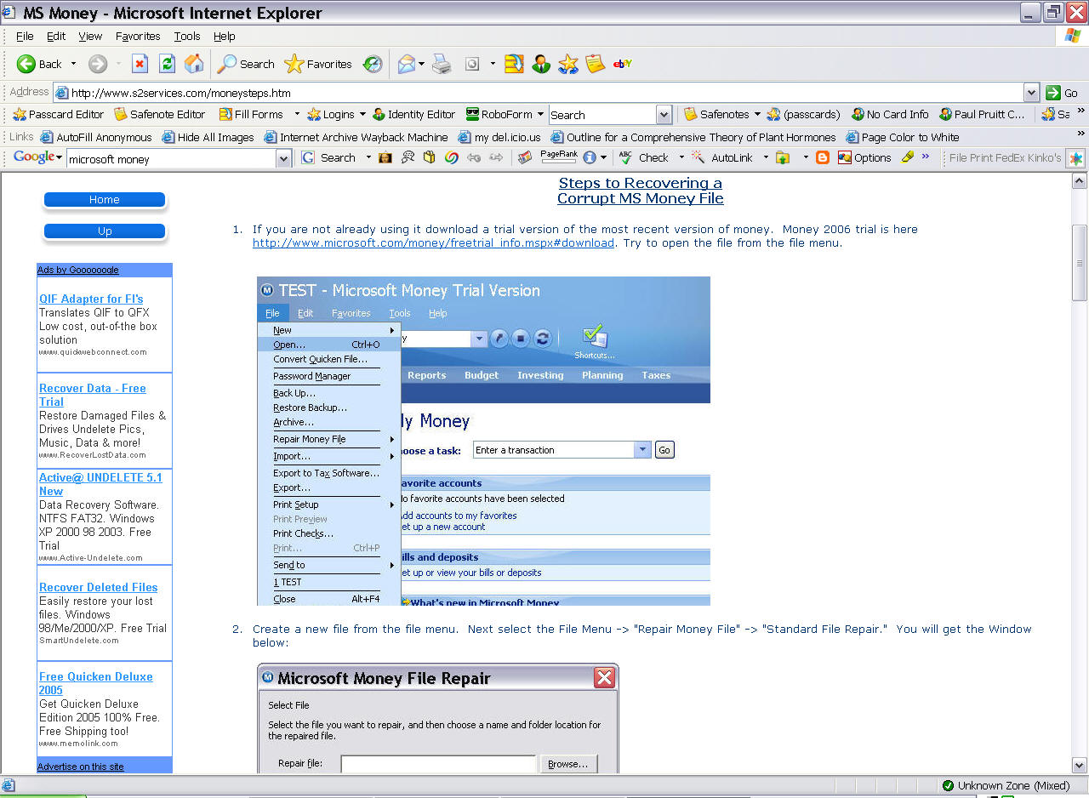Screen dimensions: 1089x798
Task: Open the Tools menu
Action: click(187, 37)
